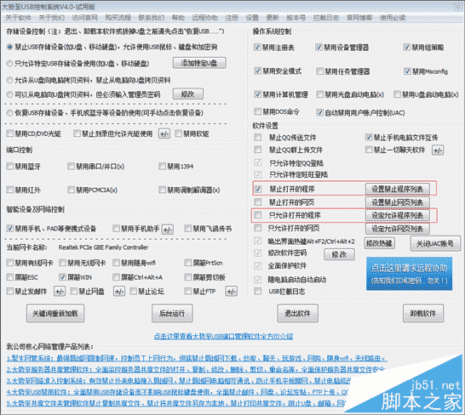Click 修改热键 button
Screen dimensions: 465x415
(379, 243)
